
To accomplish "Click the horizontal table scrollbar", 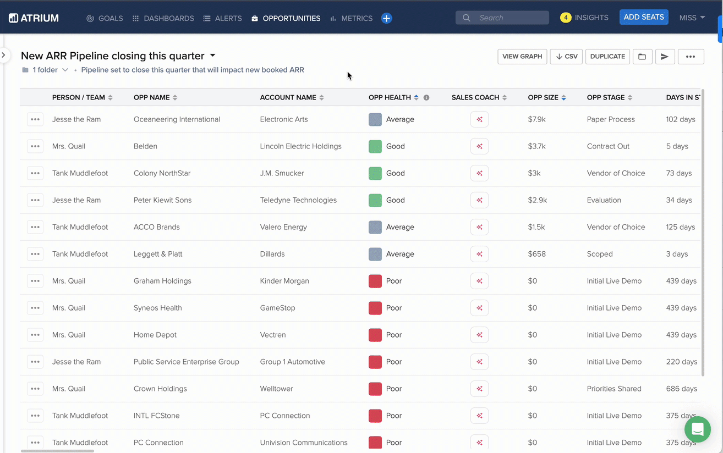I will [x=57, y=451].
